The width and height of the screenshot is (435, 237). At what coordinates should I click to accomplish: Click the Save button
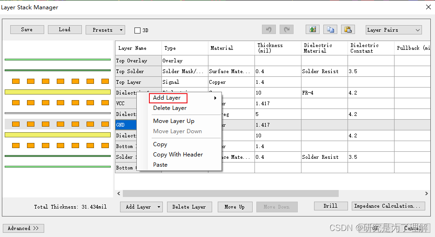click(27, 29)
